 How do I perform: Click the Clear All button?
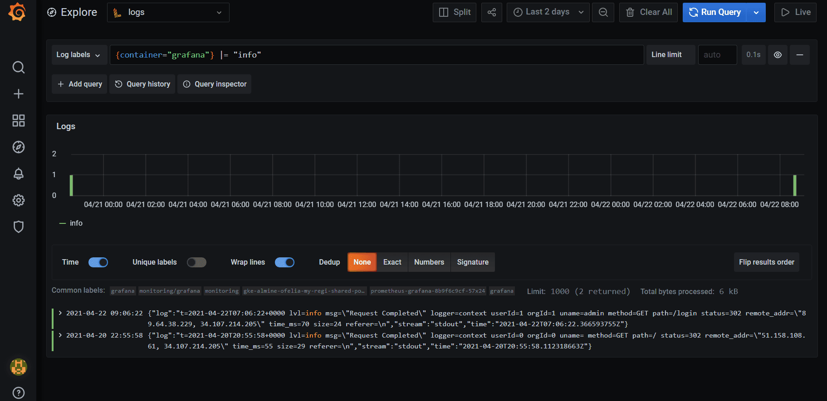pos(649,12)
